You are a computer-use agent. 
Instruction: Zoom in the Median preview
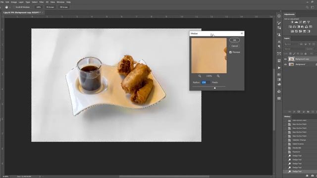point(218,76)
